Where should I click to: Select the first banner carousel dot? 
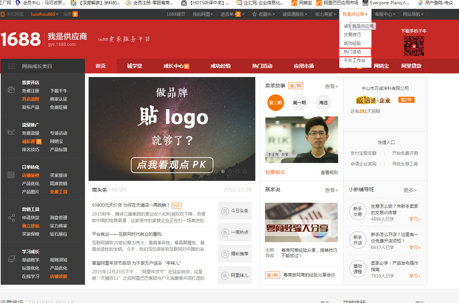point(216,172)
